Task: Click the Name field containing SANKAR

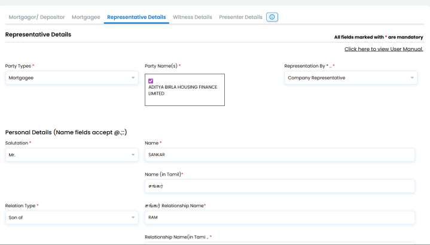Action: tap(280, 155)
